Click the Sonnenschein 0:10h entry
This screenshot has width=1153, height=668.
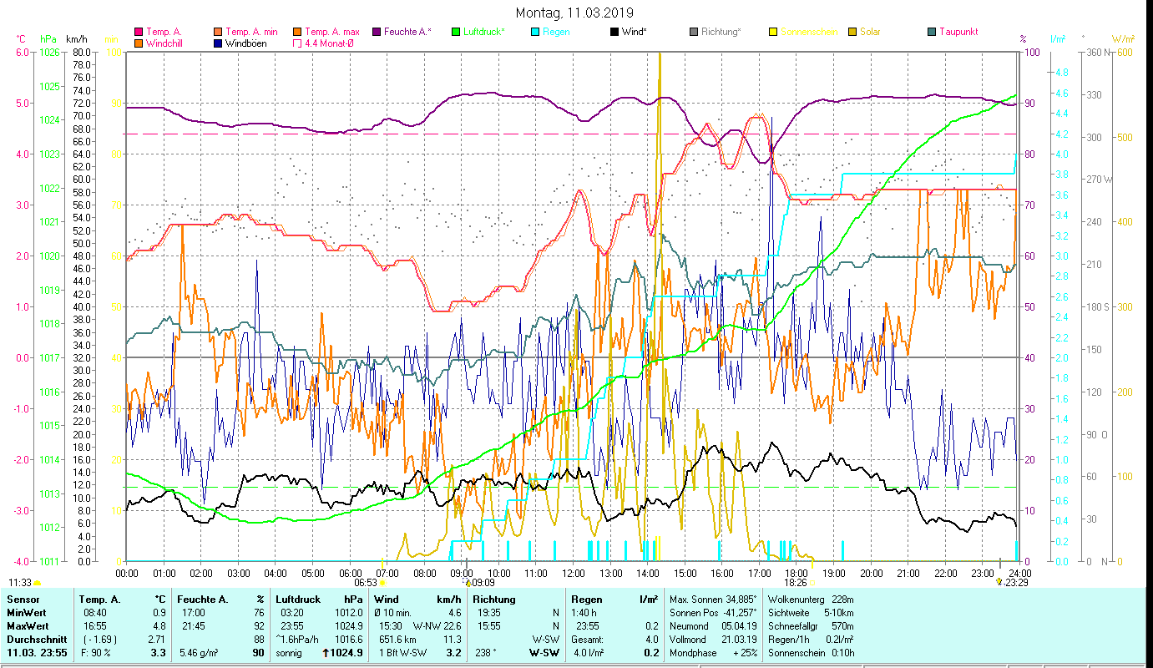click(810, 652)
